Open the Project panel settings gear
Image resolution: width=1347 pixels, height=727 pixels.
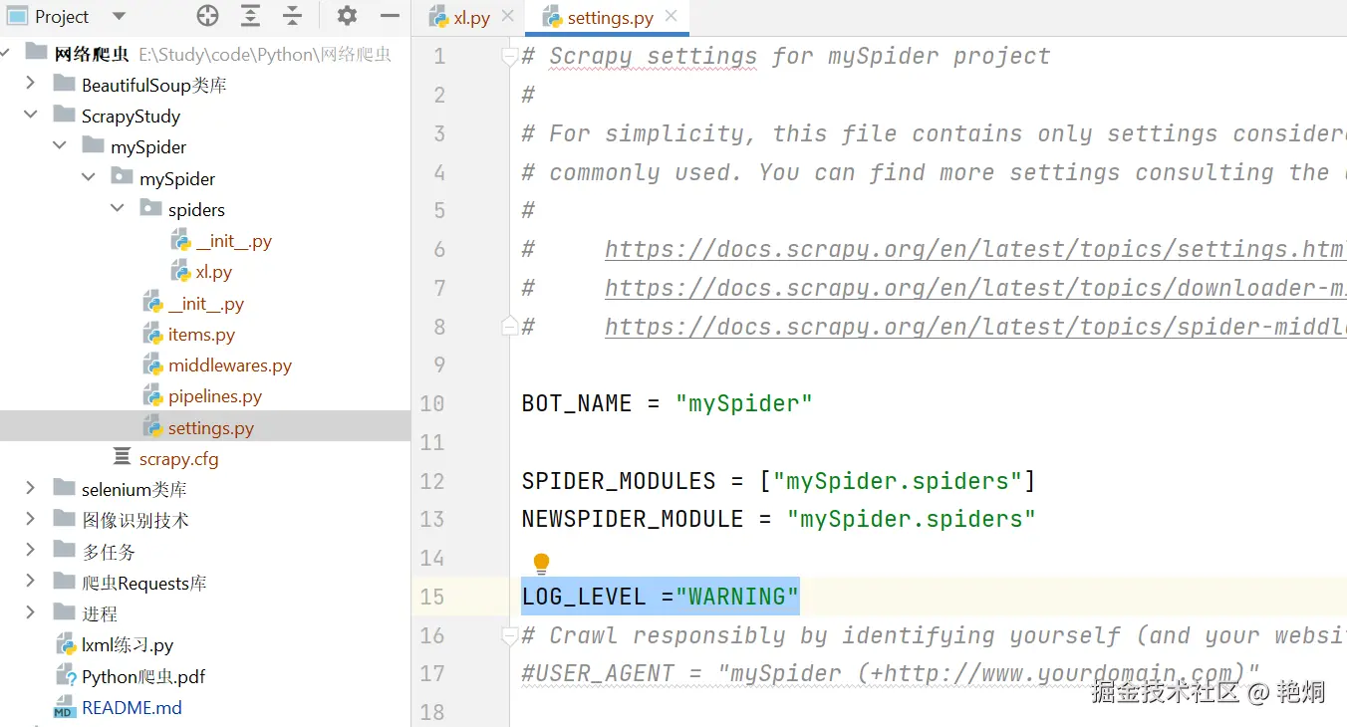(x=347, y=16)
